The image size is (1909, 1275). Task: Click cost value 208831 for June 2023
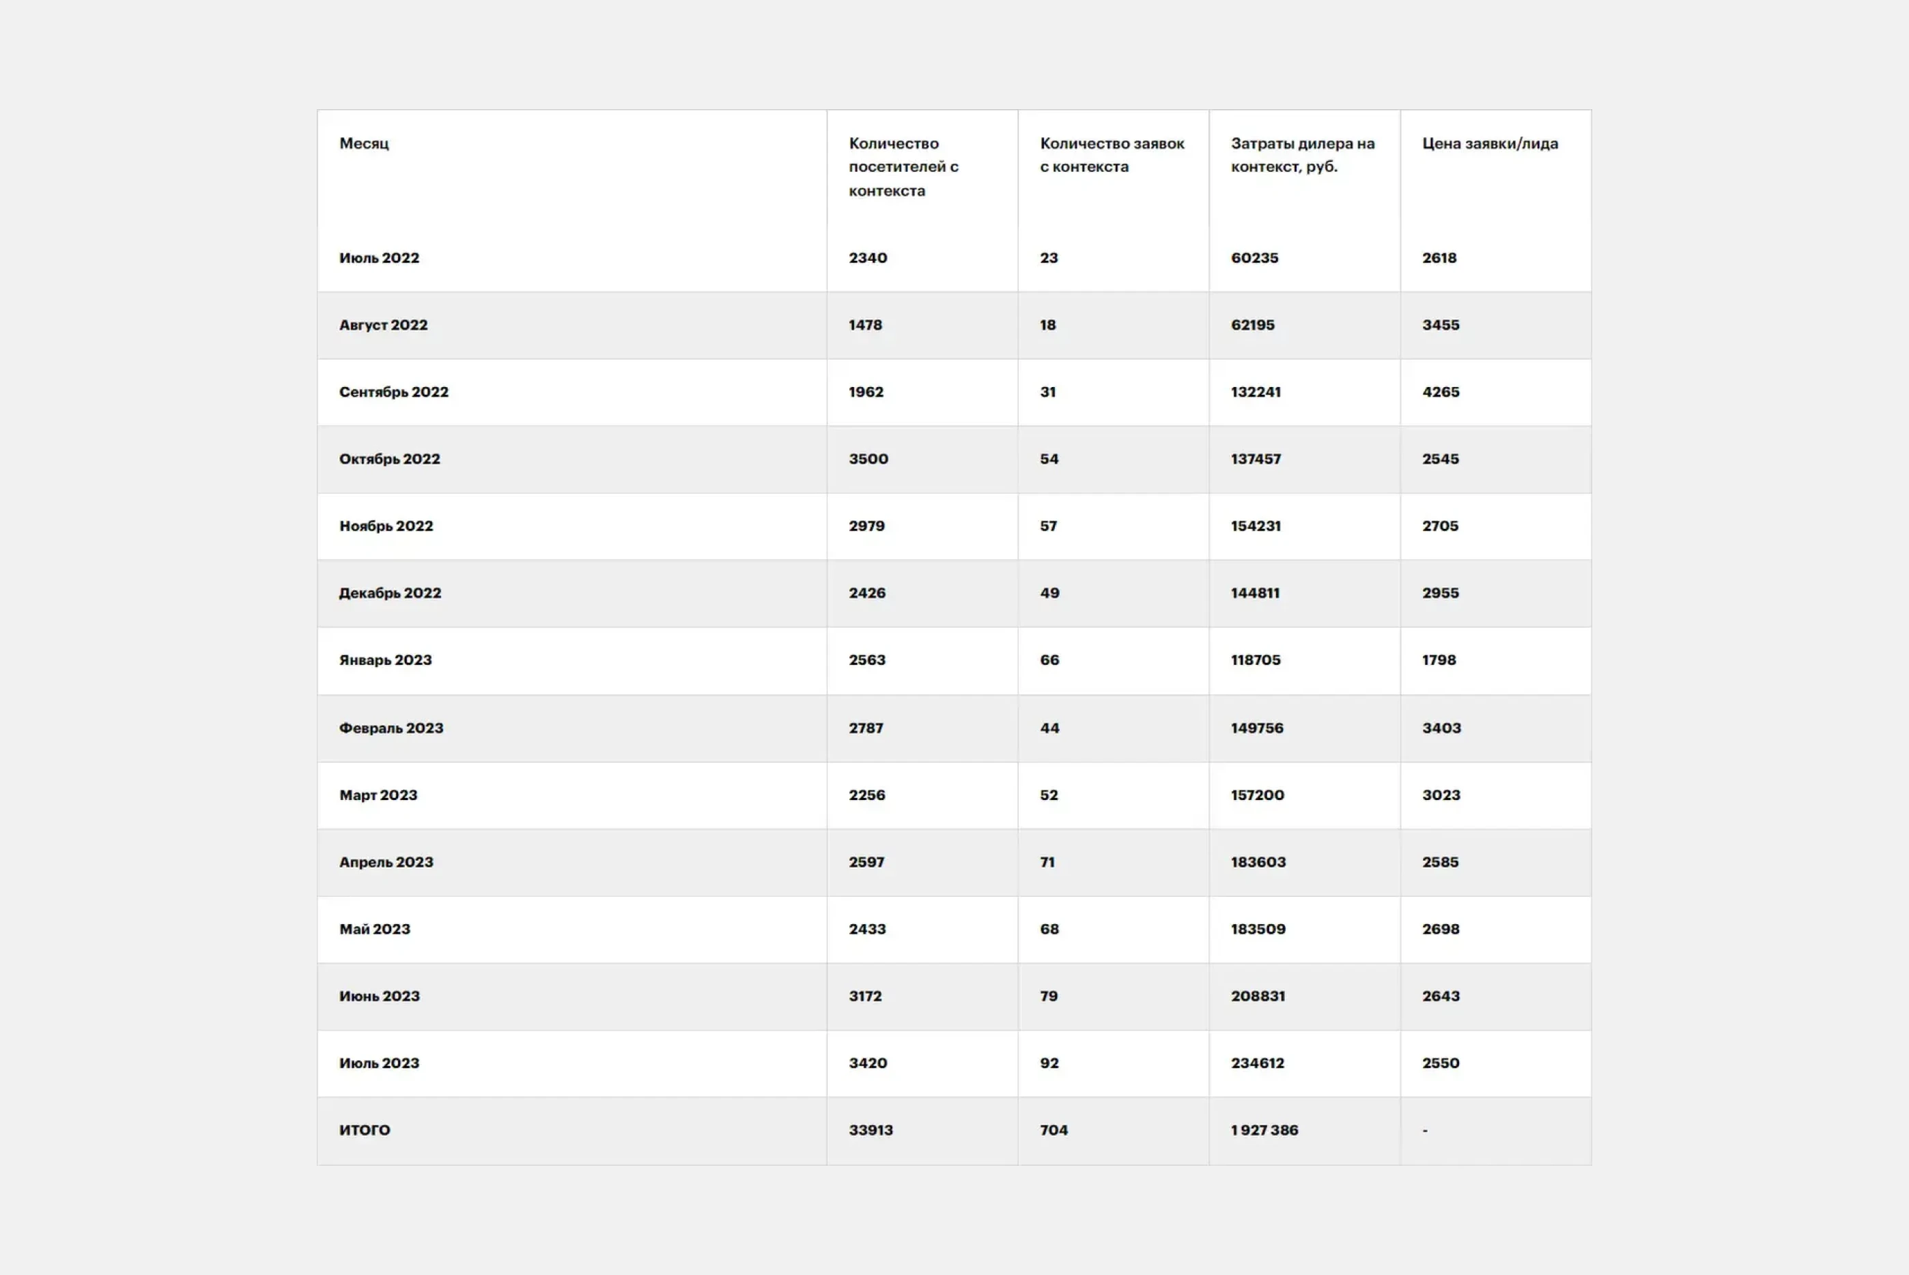pos(1258,996)
